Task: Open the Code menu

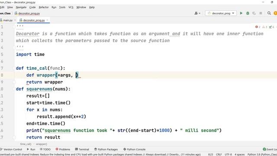Action: click(32, 7)
